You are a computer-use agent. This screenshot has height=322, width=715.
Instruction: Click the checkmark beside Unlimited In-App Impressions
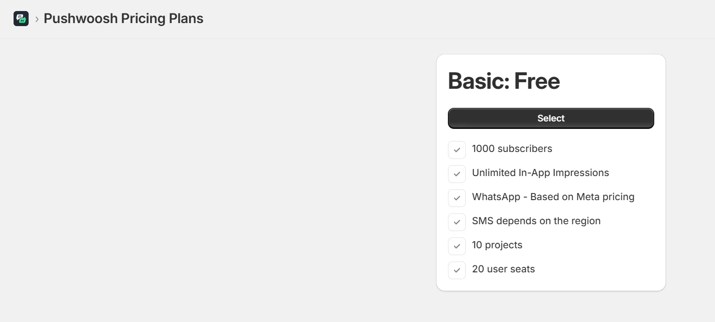pyautogui.click(x=457, y=174)
